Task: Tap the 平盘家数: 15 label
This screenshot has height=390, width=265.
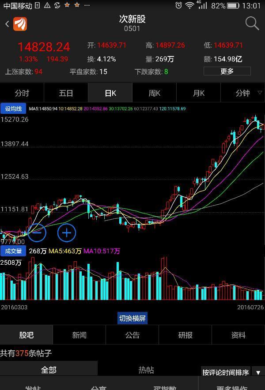Action: click(88, 72)
